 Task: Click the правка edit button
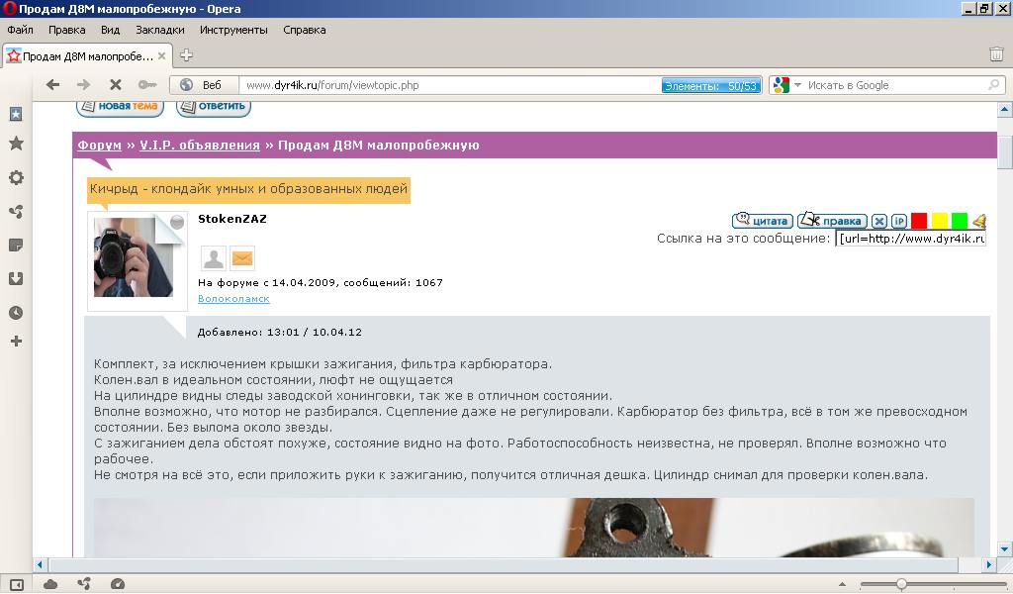tap(832, 221)
